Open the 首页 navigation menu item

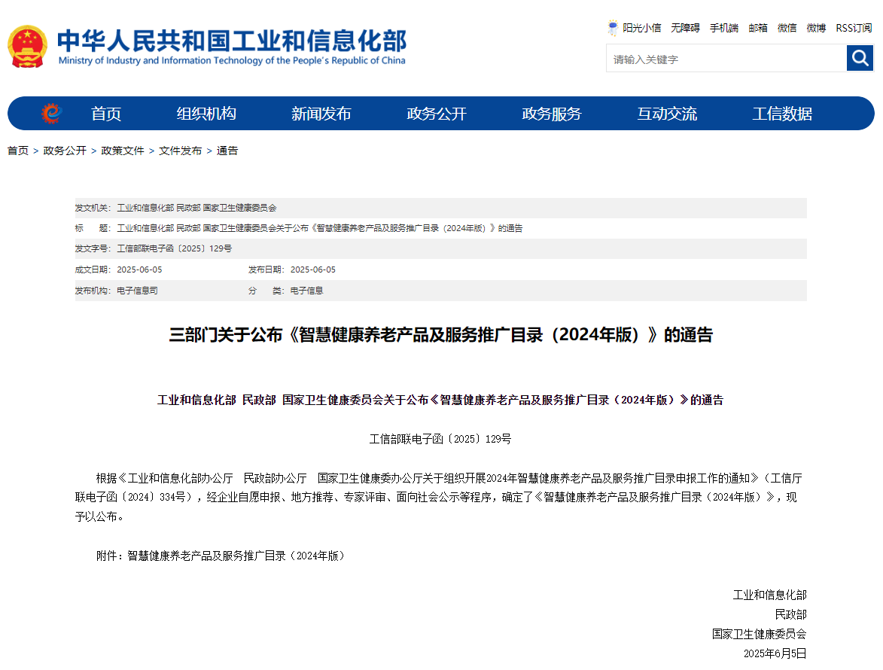pos(106,114)
